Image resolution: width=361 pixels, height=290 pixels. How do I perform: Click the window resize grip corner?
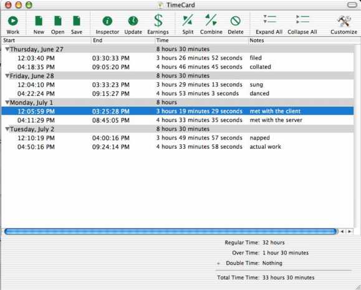358,287
